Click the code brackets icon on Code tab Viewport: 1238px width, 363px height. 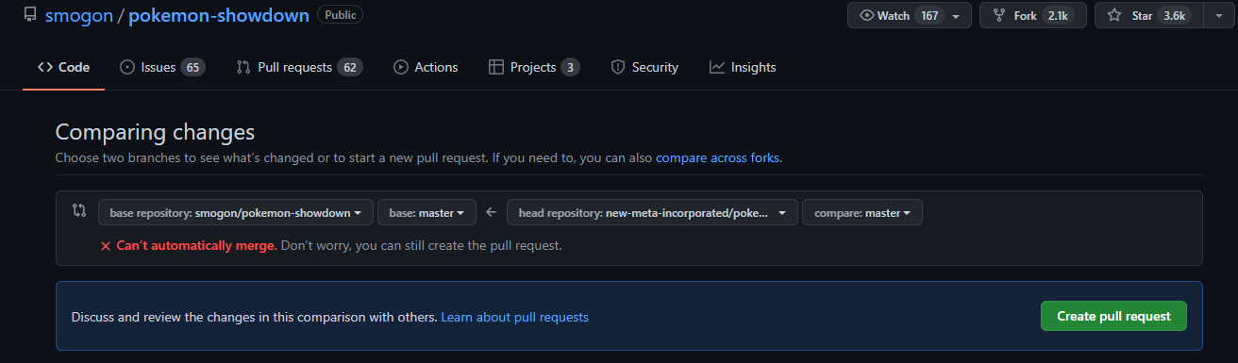pos(44,67)
